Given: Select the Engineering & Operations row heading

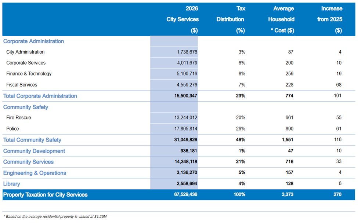Looking at the screenshot, I should (35, 173).
